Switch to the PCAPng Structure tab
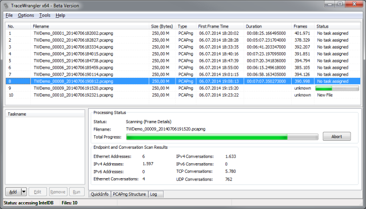This screenshot has height=209, width=366. pyautogui.click(x=129, y=194)
